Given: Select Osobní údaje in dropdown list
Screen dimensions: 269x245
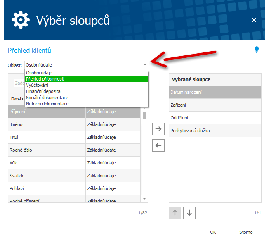Looking at the screenshot, I should click(x=86, y=73).
